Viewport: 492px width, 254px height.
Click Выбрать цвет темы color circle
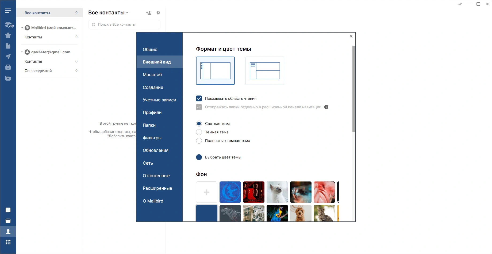pyautogui.click(x=199, y=157)
